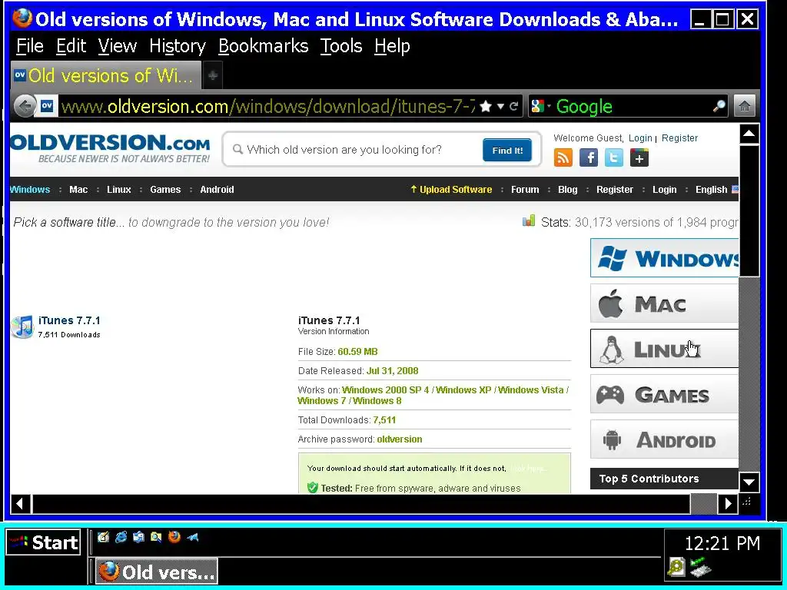
Task: Click the 'Which old version' search field
Action: click(x=354, y=150)
